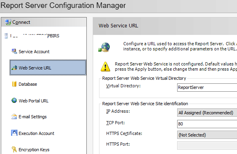The image size is (237, 154).
Task: Open the Web Portal URL page
Action: coord(34,101)
